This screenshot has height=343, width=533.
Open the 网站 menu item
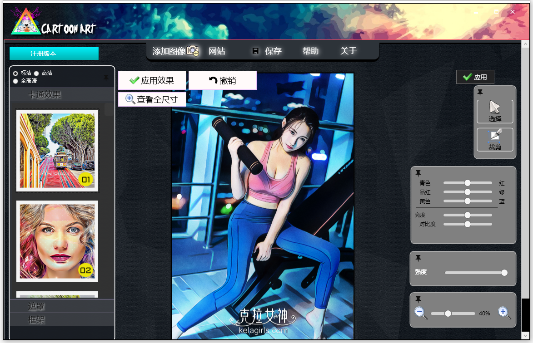[x=217, y=51]
